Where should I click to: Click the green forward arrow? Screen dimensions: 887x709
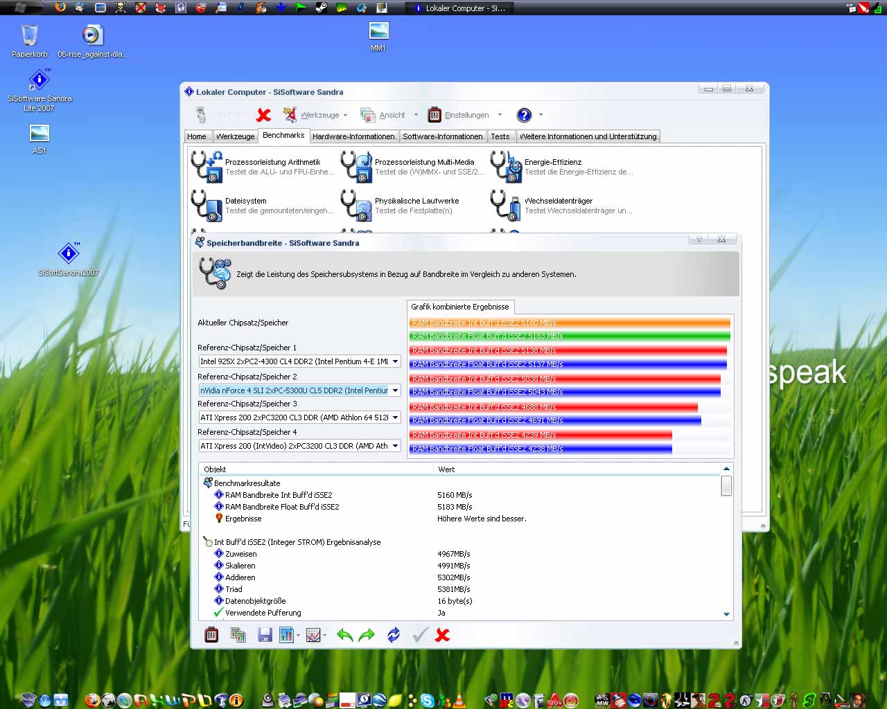367,634
